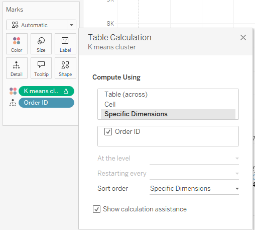255x230 pixels.
Task: Select Specific Dimensions compute option
Action: coord(168,114)
